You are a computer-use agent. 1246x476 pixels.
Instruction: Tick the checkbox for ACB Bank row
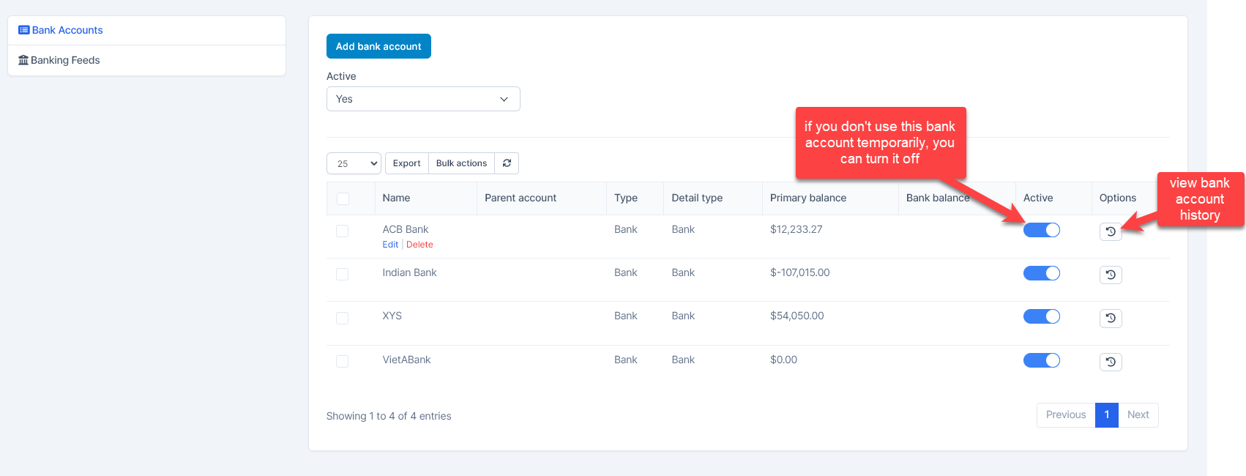(x=343, y=231)
